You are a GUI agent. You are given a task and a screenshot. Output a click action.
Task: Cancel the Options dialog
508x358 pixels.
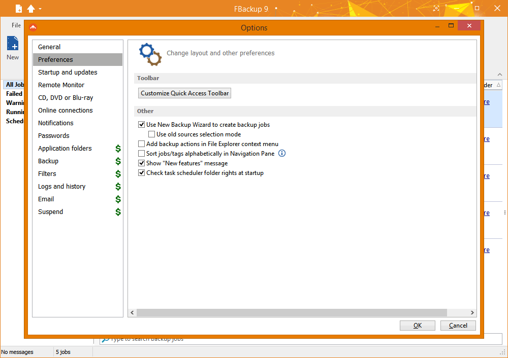pos(458,326)
